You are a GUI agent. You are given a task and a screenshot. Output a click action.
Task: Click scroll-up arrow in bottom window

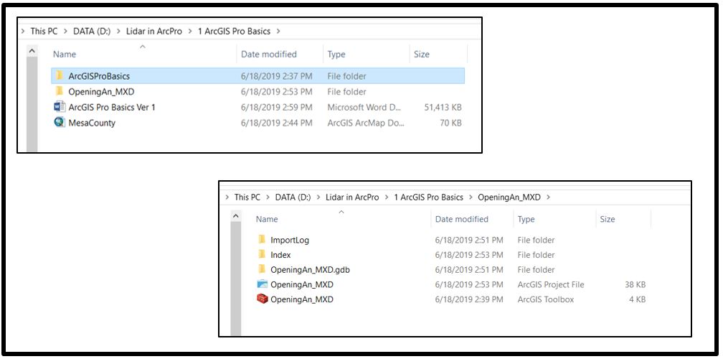click(x=235, y=215)
